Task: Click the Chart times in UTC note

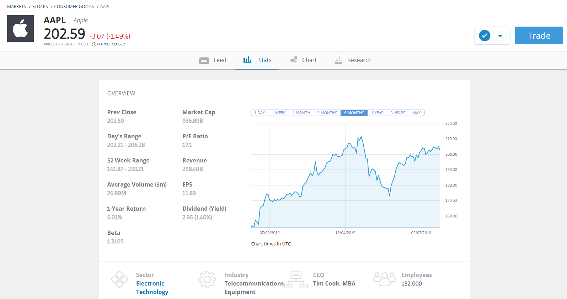Action: point(271,244)
